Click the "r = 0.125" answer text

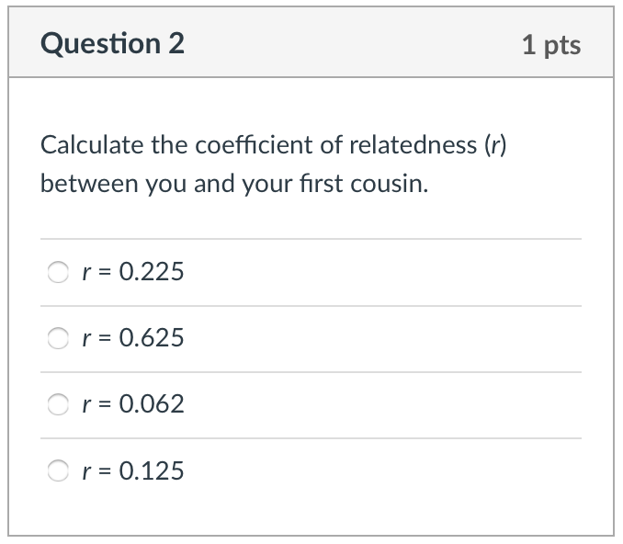coord(132,471)
